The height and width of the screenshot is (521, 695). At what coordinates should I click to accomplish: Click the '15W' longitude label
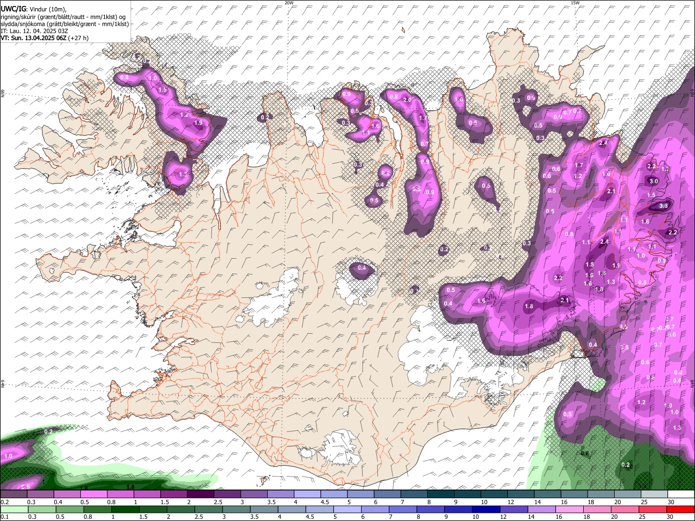click(575, 3)
